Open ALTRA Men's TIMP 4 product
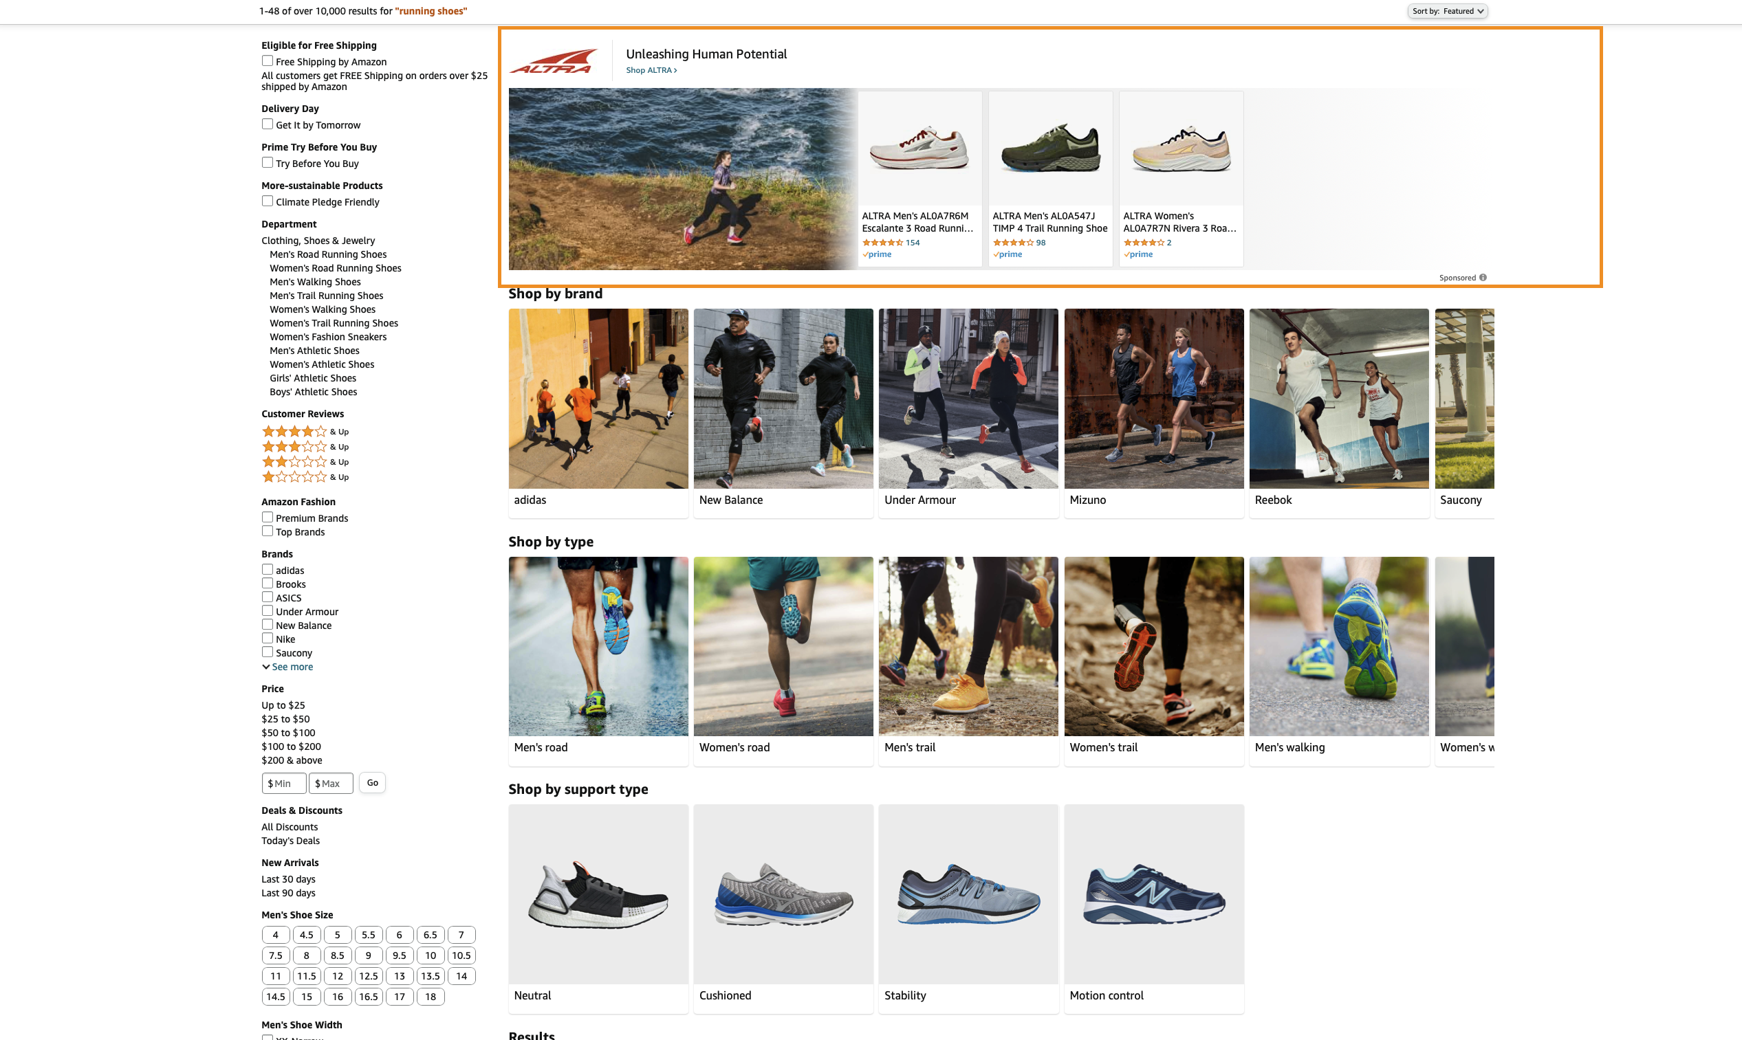 tap(1050, 179)
